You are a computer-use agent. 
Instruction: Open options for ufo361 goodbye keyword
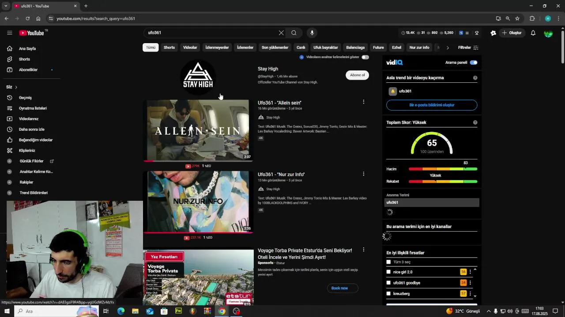pyautogui.click(x=470, y=283)
